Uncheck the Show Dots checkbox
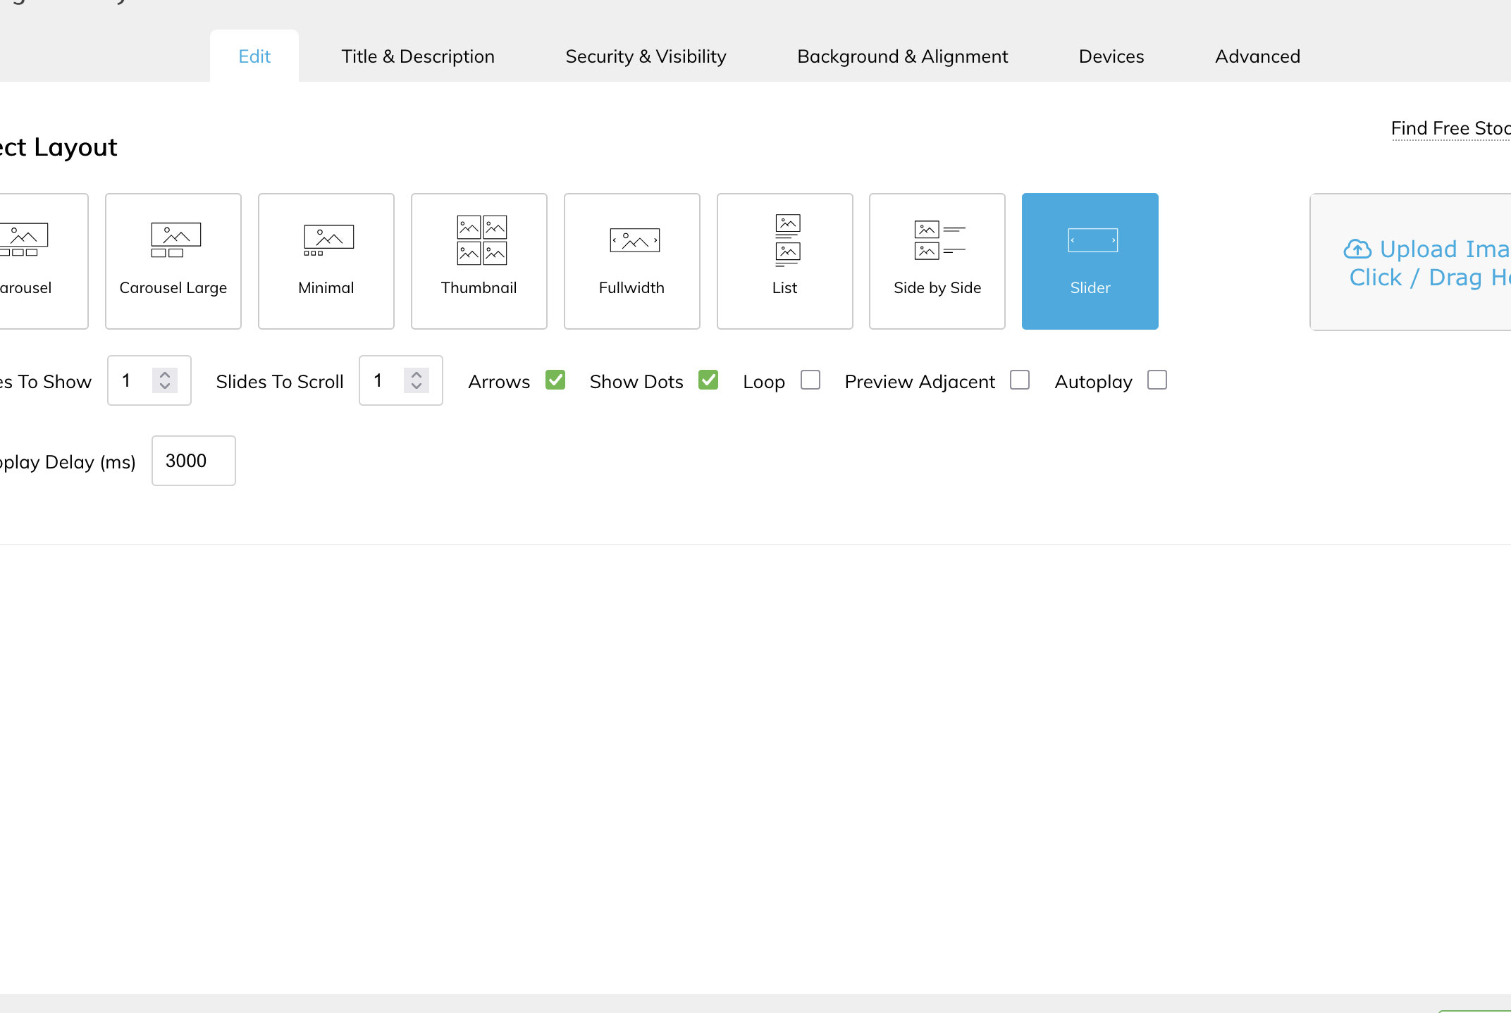Image resolution: width=1511 pixels, height=1013 pixels. [x=708, y=380]
